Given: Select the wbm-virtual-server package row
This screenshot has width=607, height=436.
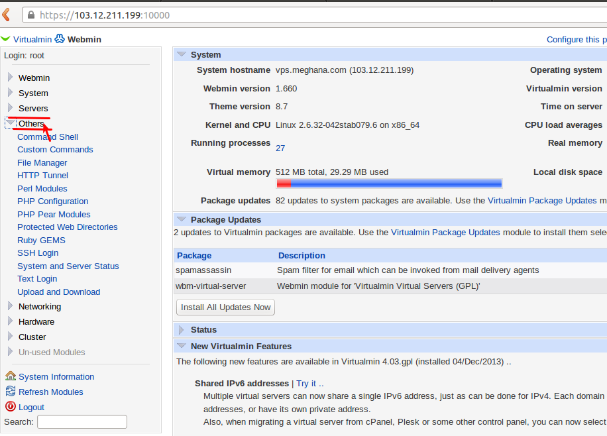Looking at the screenshot, I should point(390,286).
